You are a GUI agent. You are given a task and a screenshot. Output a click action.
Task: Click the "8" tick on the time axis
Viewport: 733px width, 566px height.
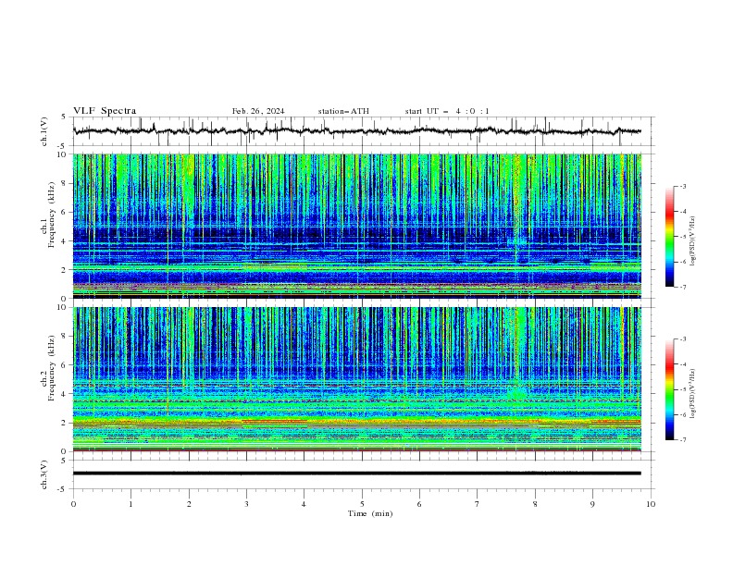tap(535, 504)
